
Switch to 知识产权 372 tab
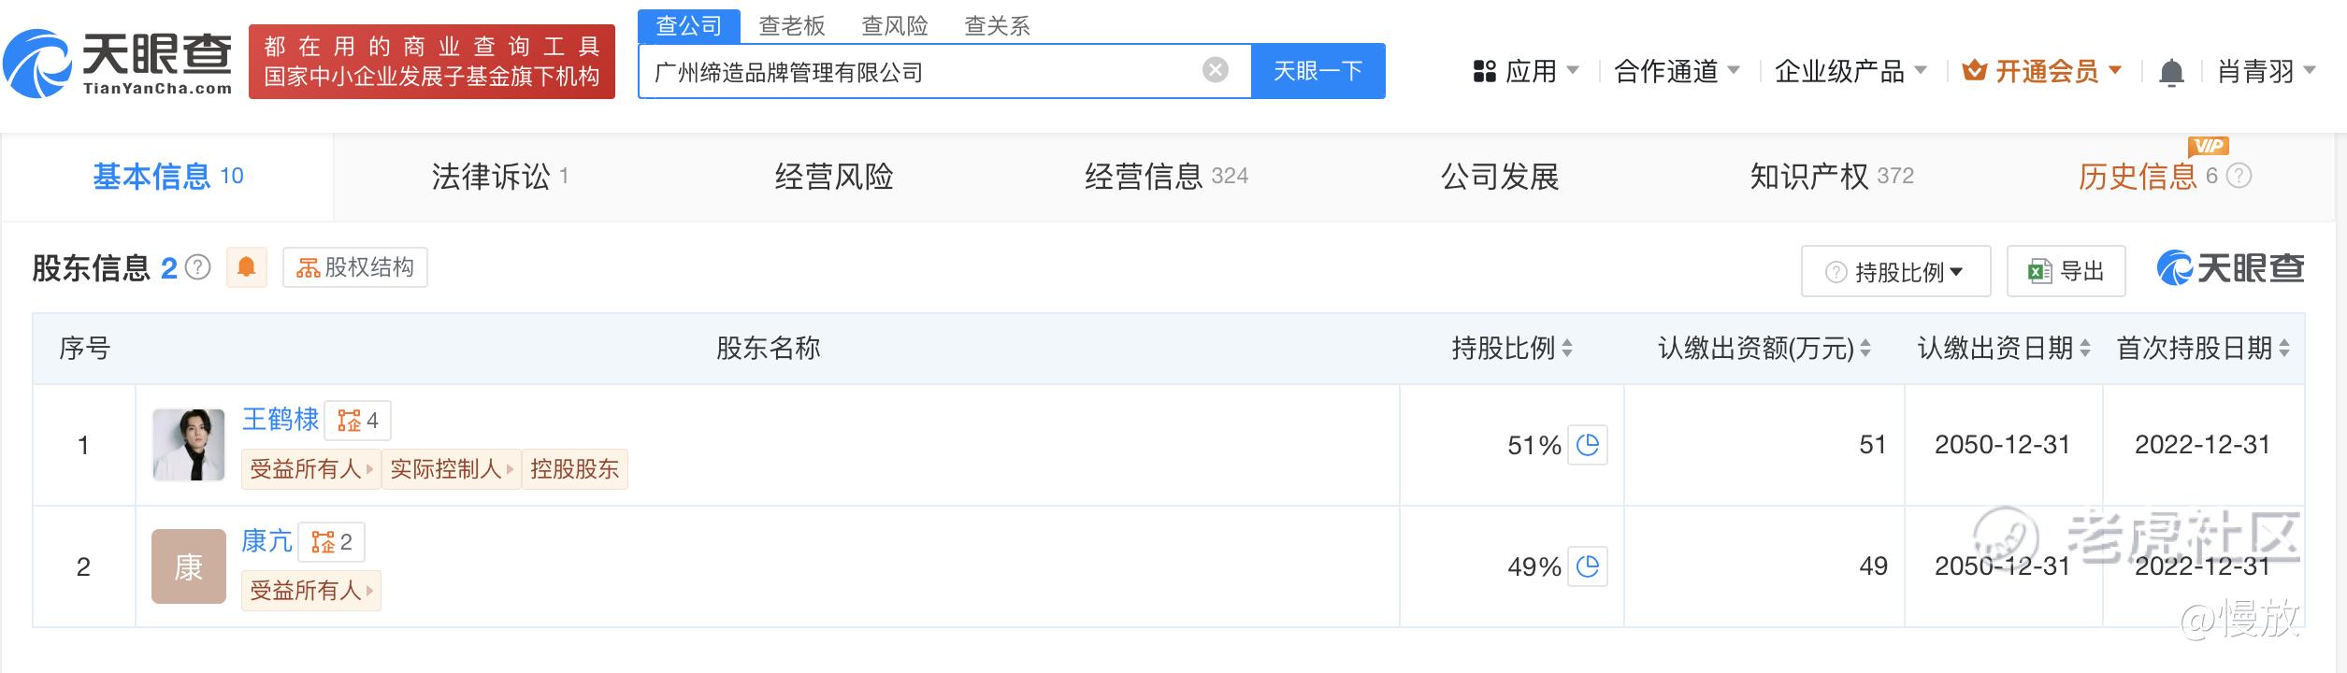pos(1833,177)
